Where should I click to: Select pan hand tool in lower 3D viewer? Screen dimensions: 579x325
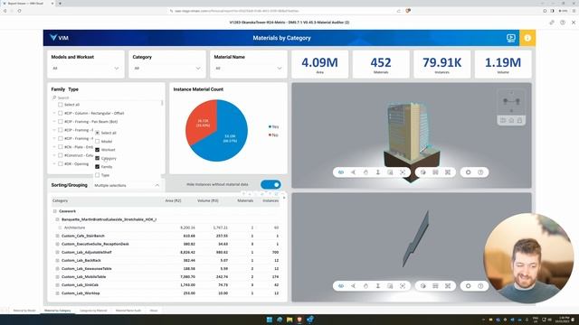365,285
